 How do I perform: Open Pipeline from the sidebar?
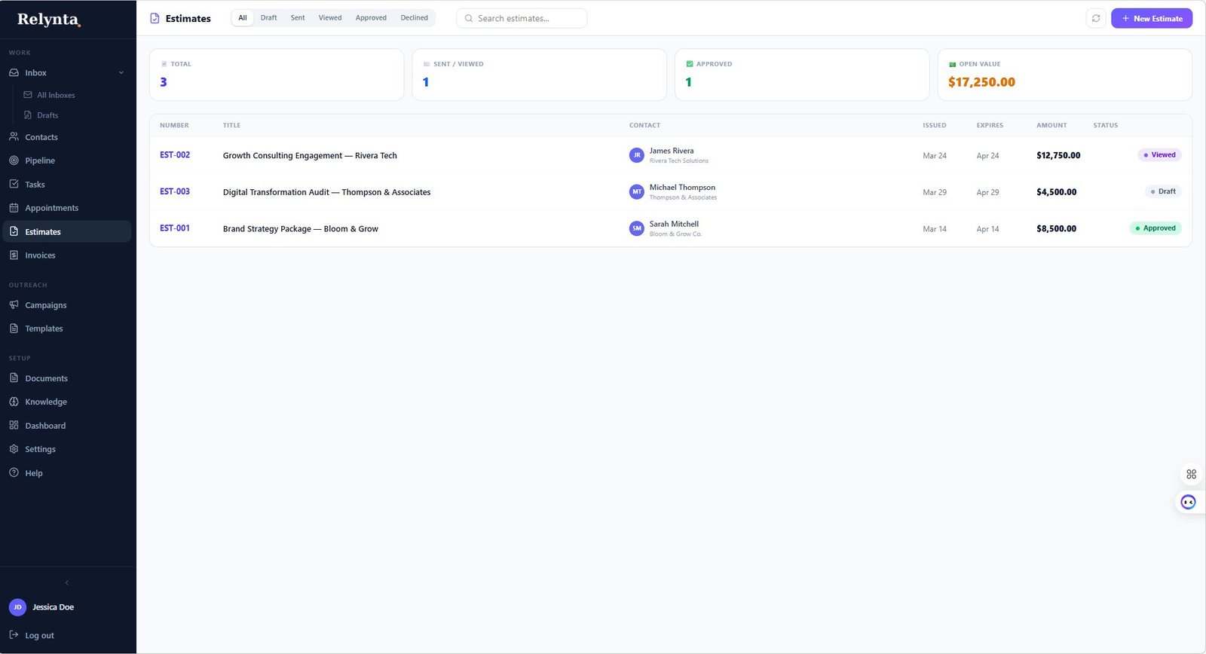[x=39, y=160]
